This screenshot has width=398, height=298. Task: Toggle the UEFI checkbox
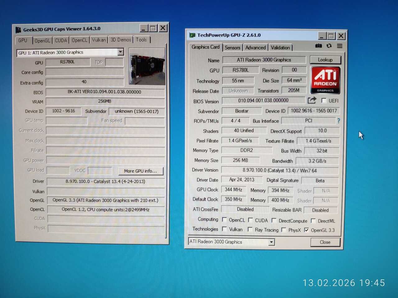coord(324,101)
